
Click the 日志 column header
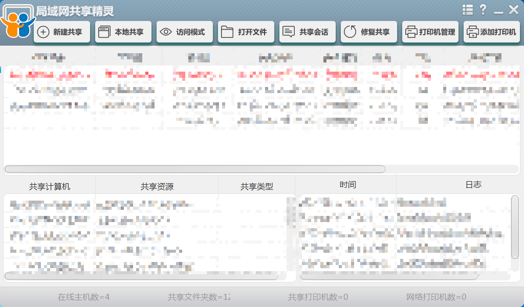[x=473, y=185]
